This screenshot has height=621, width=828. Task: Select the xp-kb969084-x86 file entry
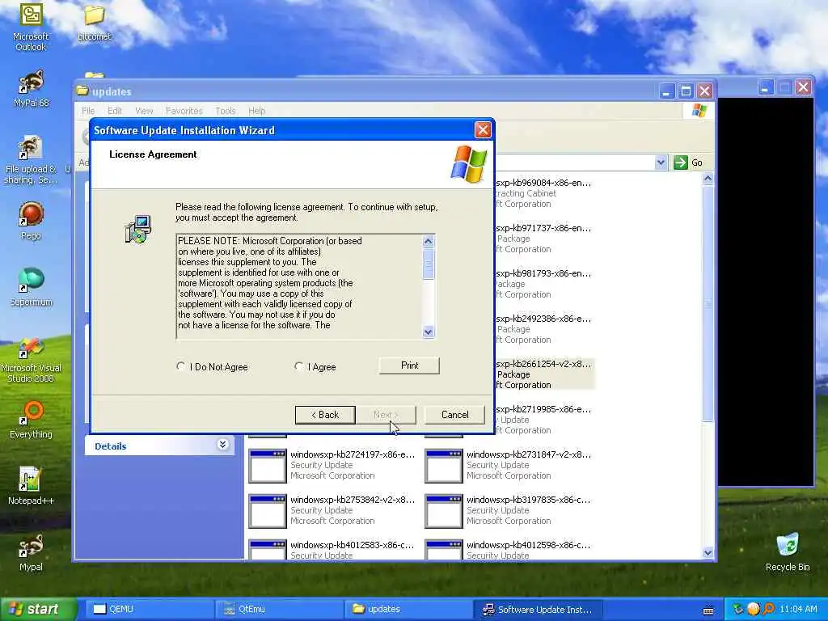(x=543, y=193)
